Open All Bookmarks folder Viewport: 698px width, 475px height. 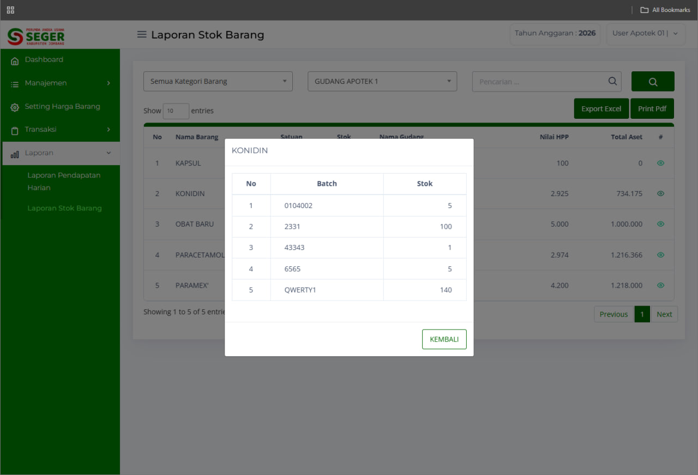point(665,10)
